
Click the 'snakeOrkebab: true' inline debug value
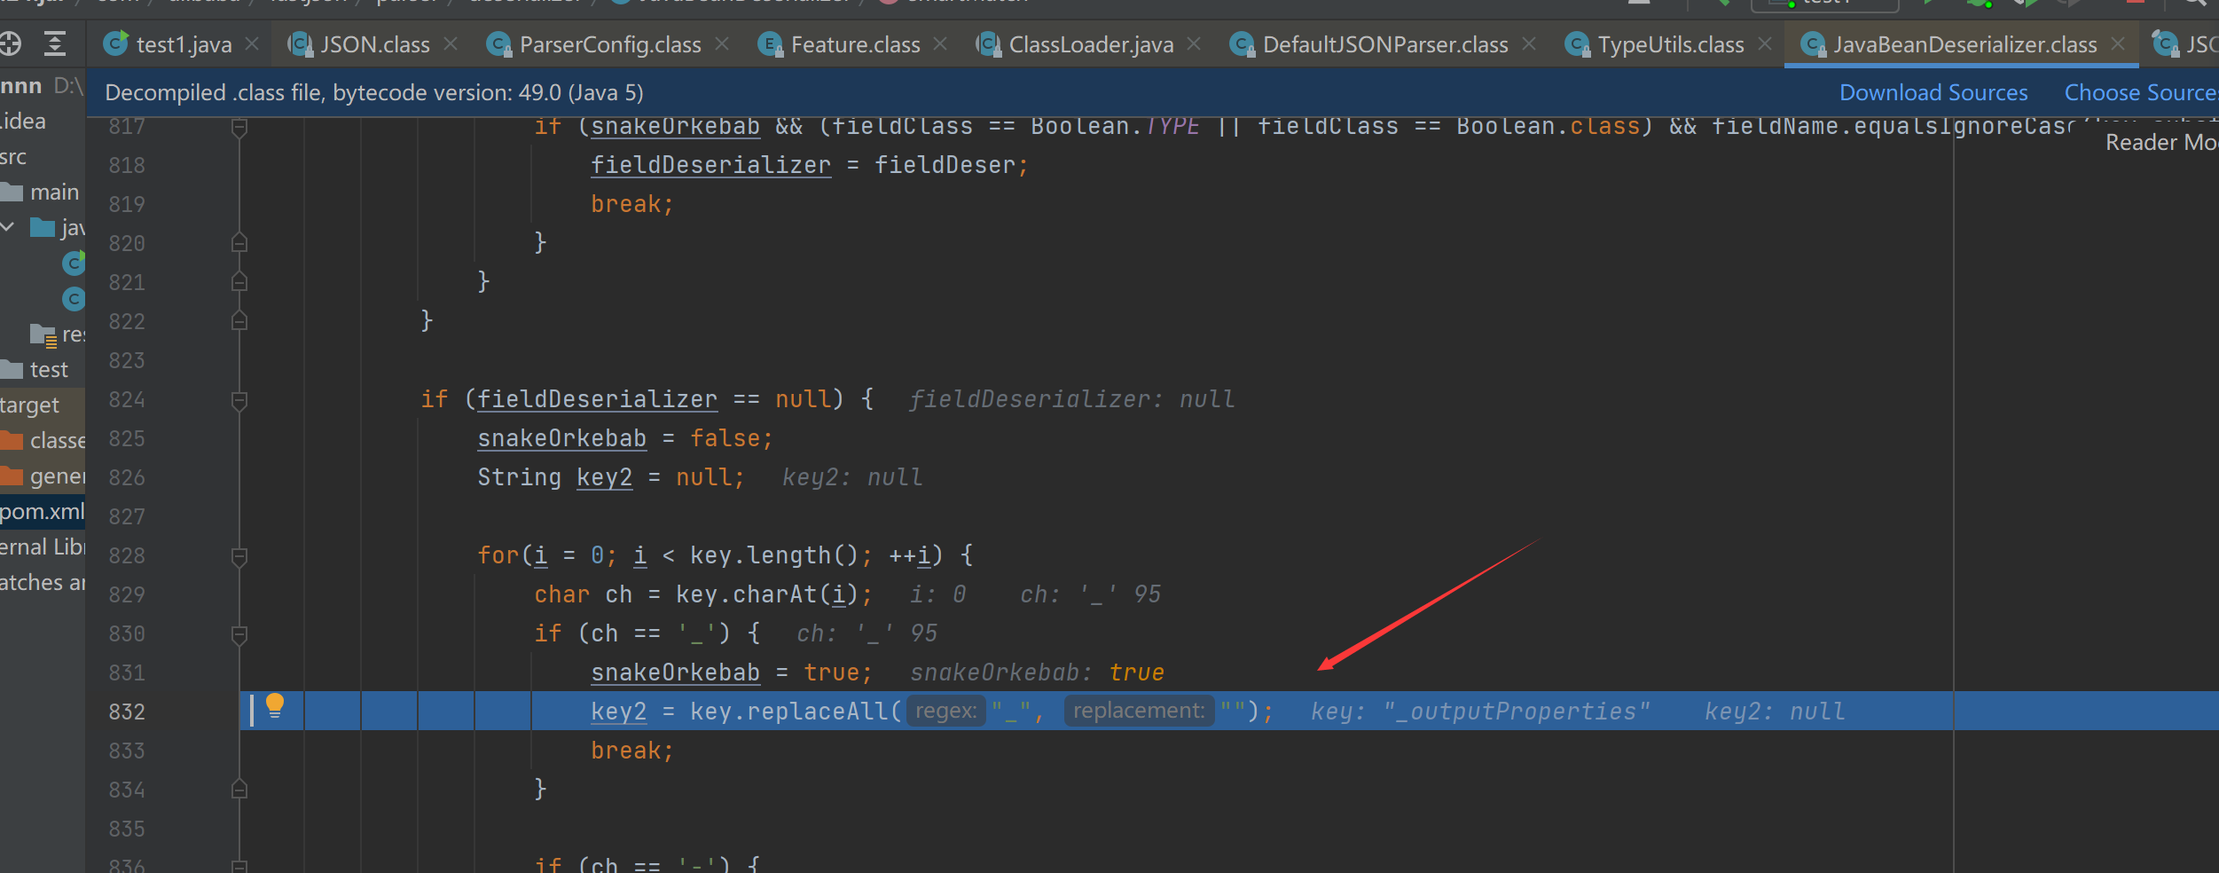(1038, 672)
